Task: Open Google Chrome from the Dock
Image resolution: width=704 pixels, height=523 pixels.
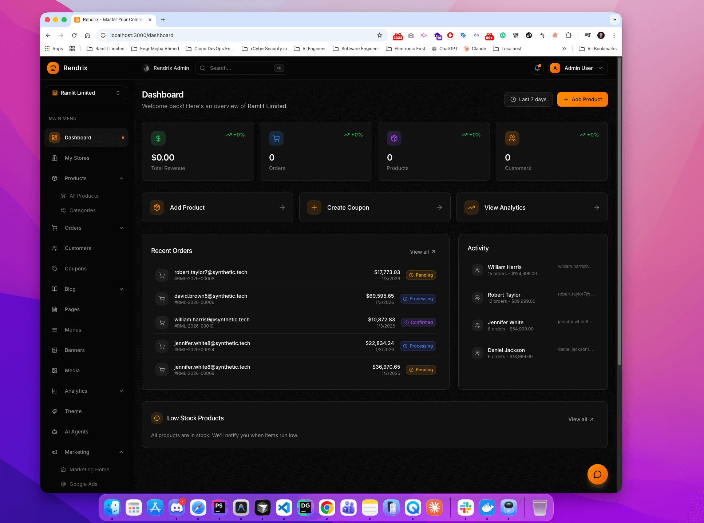Action: pos(327,507)
